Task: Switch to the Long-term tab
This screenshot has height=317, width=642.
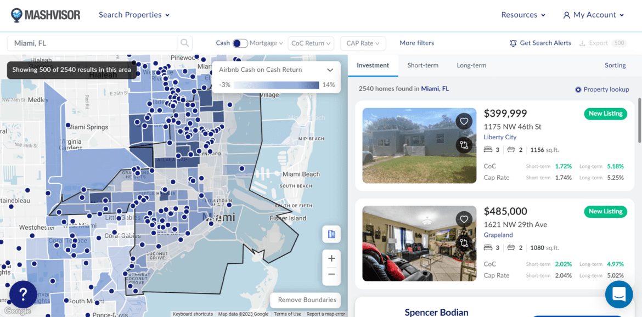Action: (471, 65)
